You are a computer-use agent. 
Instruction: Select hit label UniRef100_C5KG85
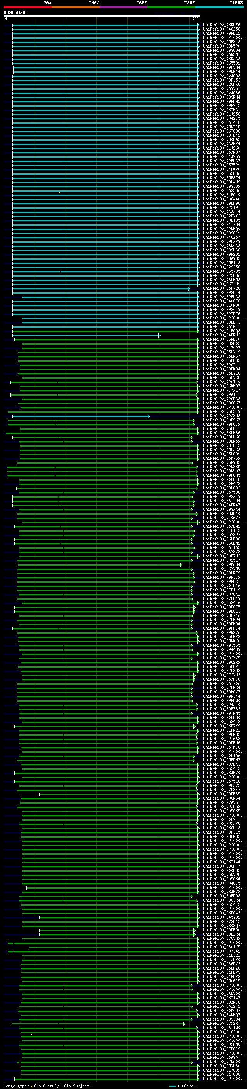click(221, 360)
